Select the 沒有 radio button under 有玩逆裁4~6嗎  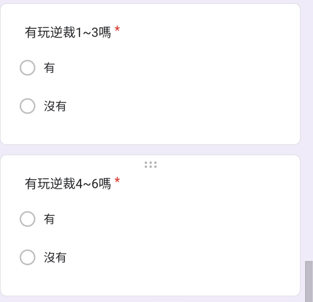(x=28, y=257)
